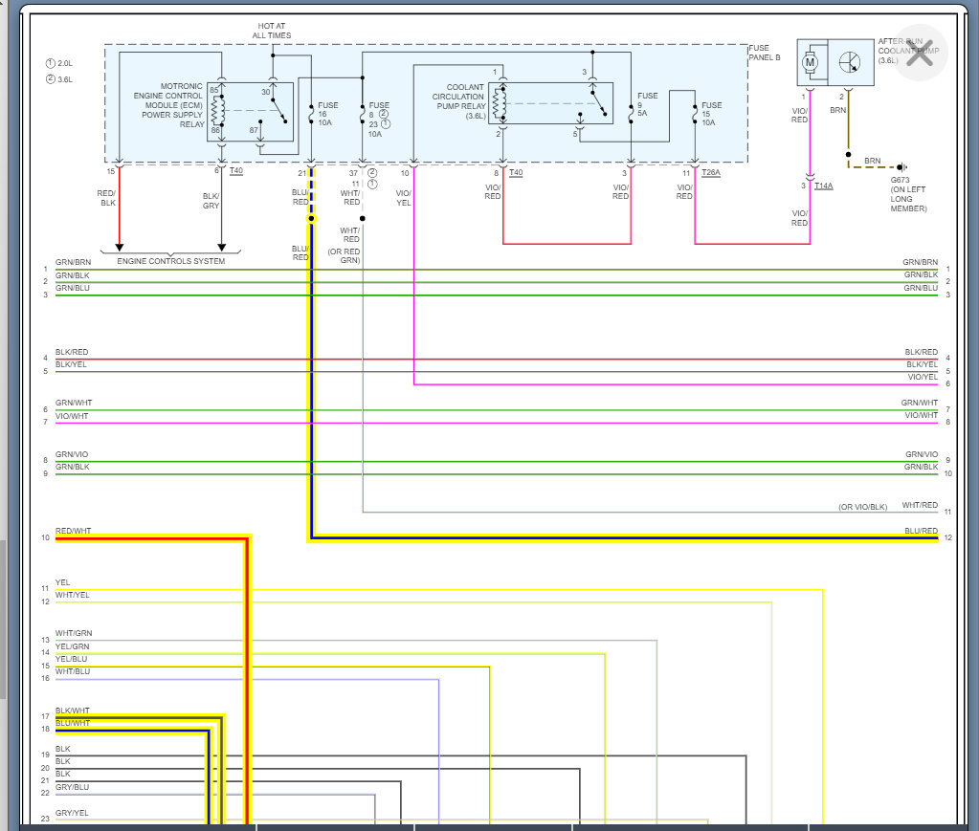Click the left 'GRN/VIO' wire label
The width and height of the screenshot is (979, 831).
tap(72, 454)
